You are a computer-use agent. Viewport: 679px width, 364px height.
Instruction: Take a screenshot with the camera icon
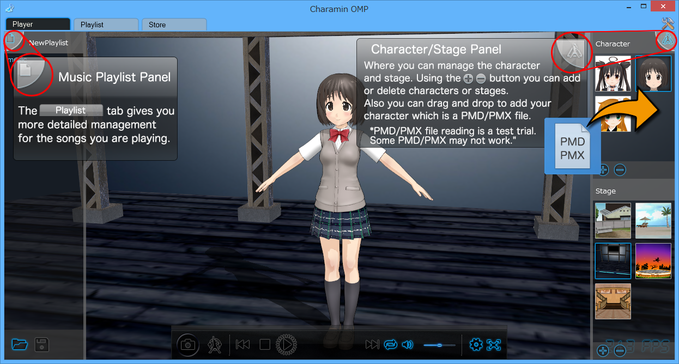188,344
